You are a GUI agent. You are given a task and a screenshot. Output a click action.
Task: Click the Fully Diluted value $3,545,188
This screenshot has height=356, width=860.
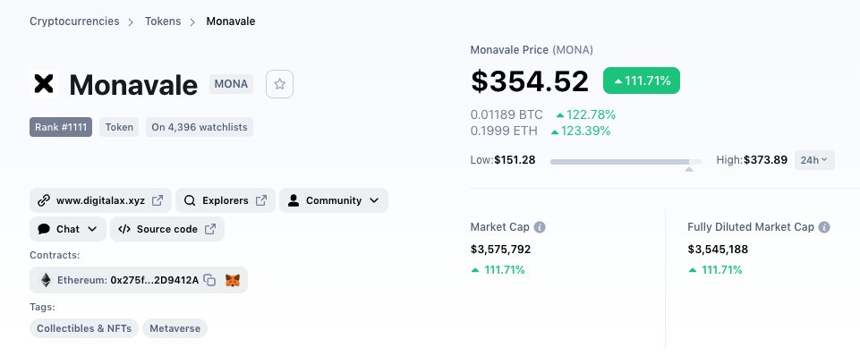coord(718,250)
